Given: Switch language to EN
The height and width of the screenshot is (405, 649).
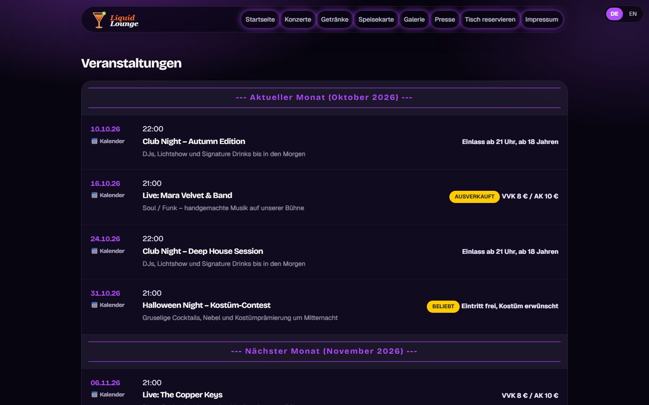Looking at the screenshot, I should pyautogui.click(x=633, y=14).
